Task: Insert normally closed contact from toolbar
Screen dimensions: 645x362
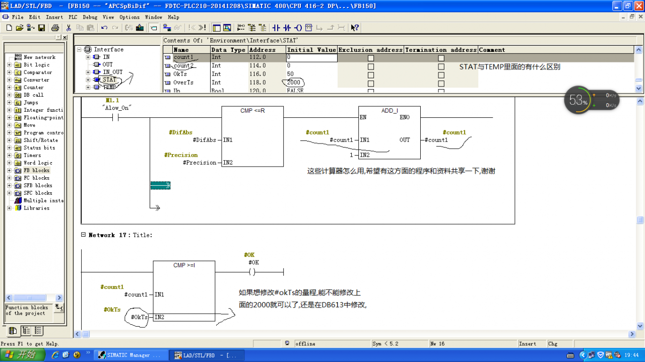Action: (287, 28)
